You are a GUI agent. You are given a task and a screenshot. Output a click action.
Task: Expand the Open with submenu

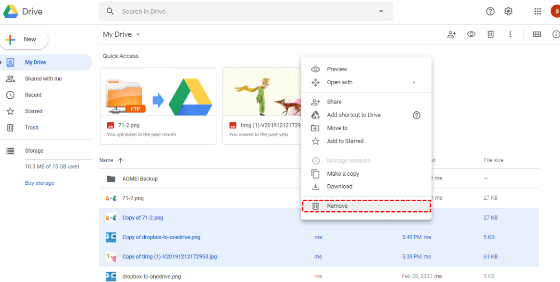click(414, 82)
